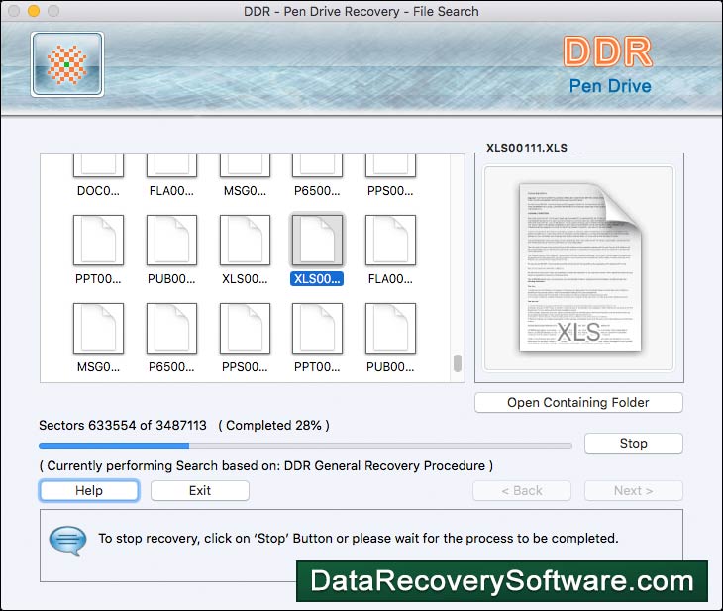
Task: Select the MSG0... file above the unhighlighted XLS00...
Action: [245, 175]
